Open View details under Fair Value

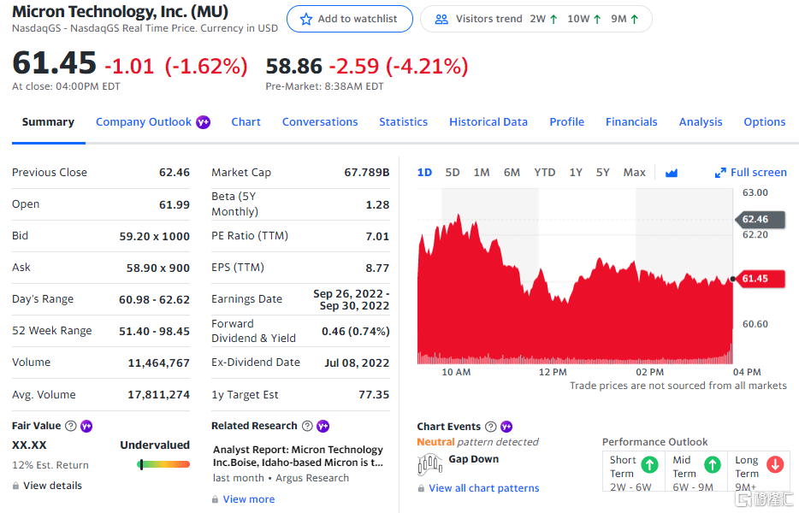pos(52,486)
